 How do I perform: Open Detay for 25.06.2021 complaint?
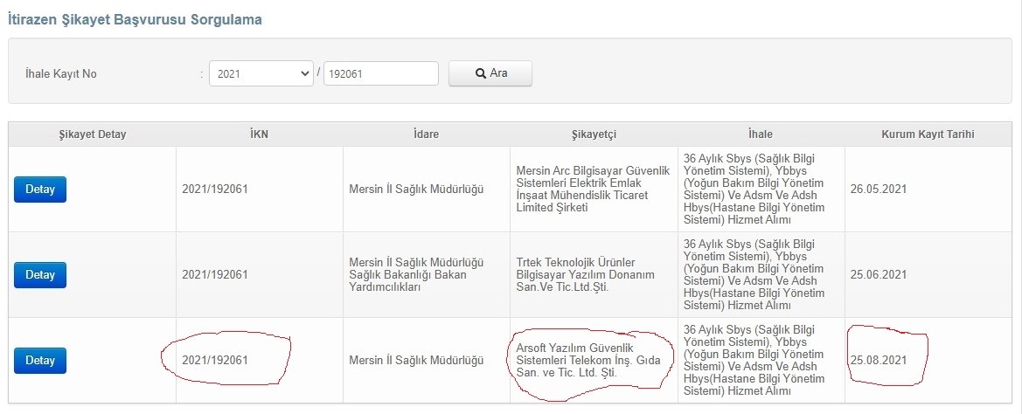point(39,275)
